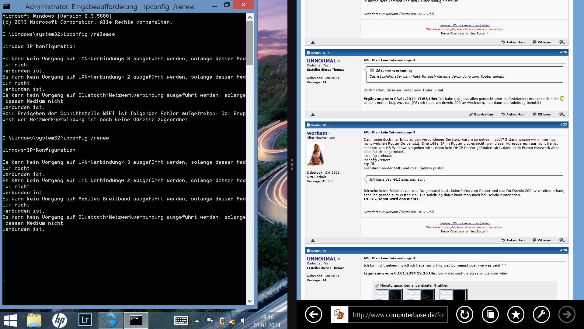The image size is (584, 329).
Task: Open HP app from taskbar
Action: point(60,320)
